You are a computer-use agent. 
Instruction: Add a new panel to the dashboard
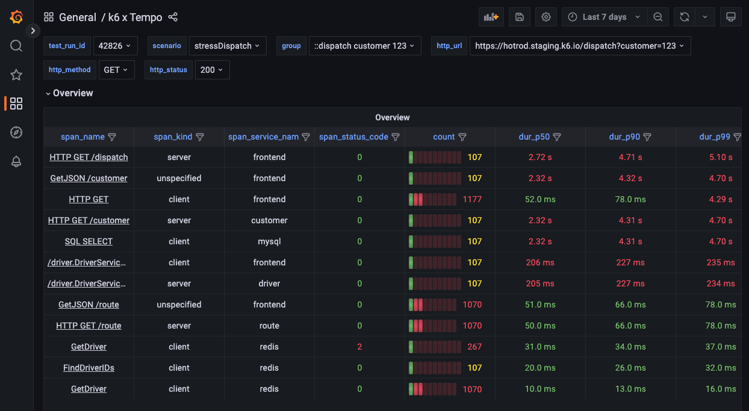click(491, 16)
